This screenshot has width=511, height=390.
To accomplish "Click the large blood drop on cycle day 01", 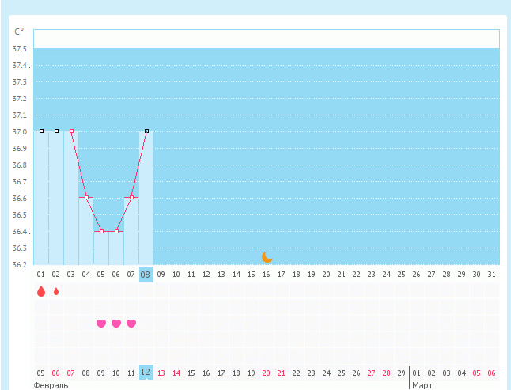I will click(x=41, y=291).
